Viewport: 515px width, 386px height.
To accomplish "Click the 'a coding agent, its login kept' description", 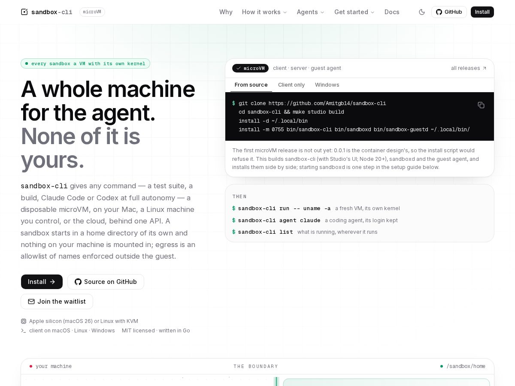I will (x=361, y=220).
